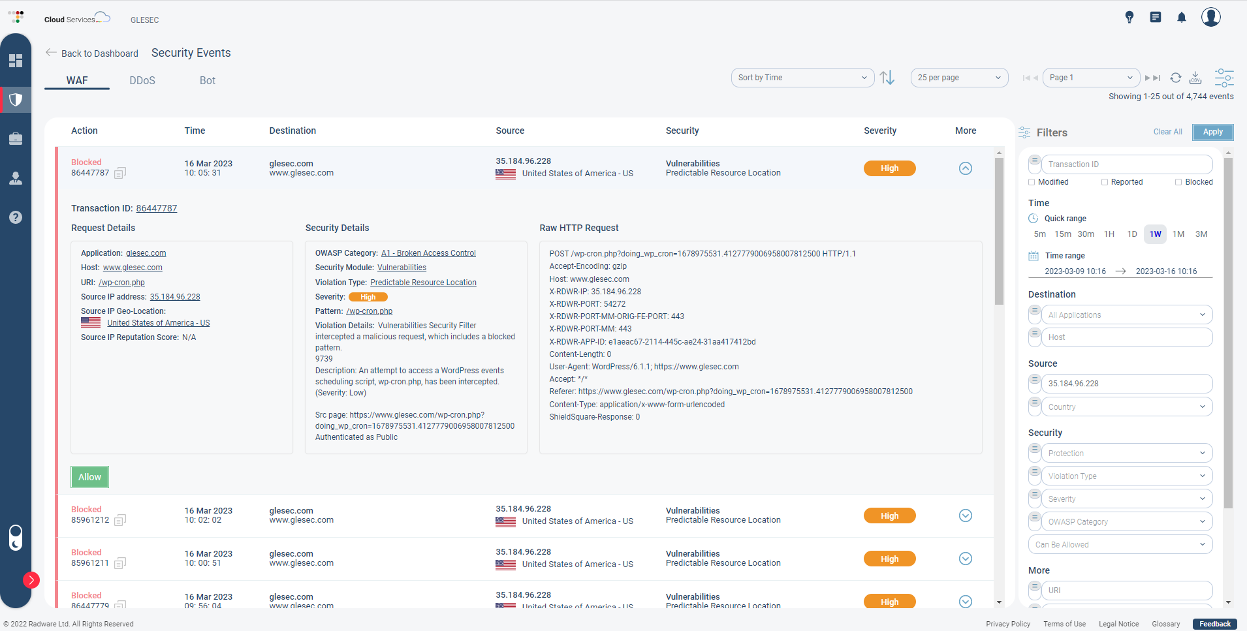1247x631 pixels.
Task: Open the user profile avatar
Action: (1211, 17)
